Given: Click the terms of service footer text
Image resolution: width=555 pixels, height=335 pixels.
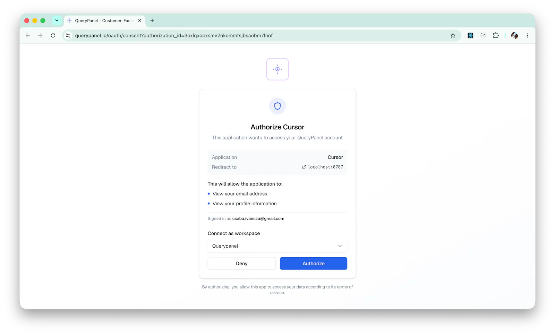Looking at the screenshot, I should coord(277,290).
